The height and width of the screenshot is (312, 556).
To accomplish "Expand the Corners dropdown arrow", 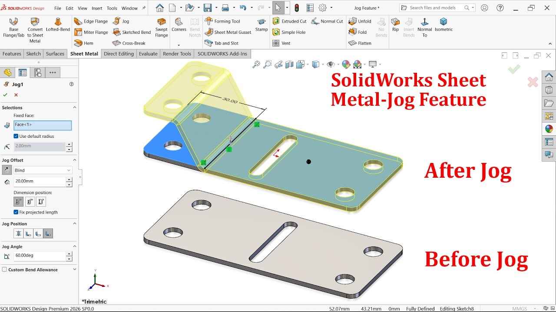I will pyautogui.click(x=179, y=45).
